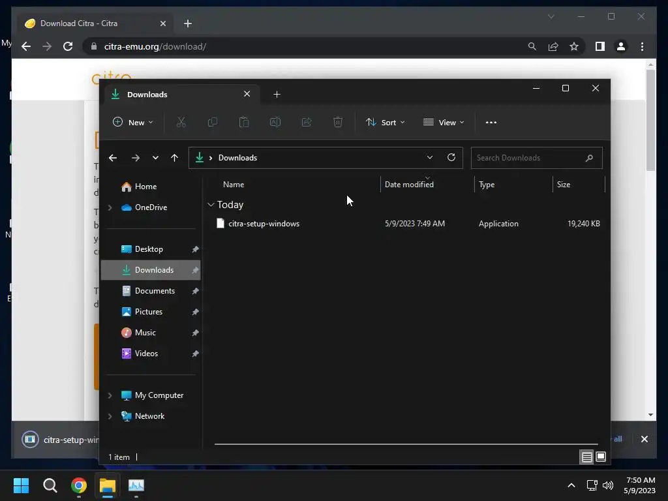
Task: Click Chrome's share page icon
Action: (x=553, y=46)
